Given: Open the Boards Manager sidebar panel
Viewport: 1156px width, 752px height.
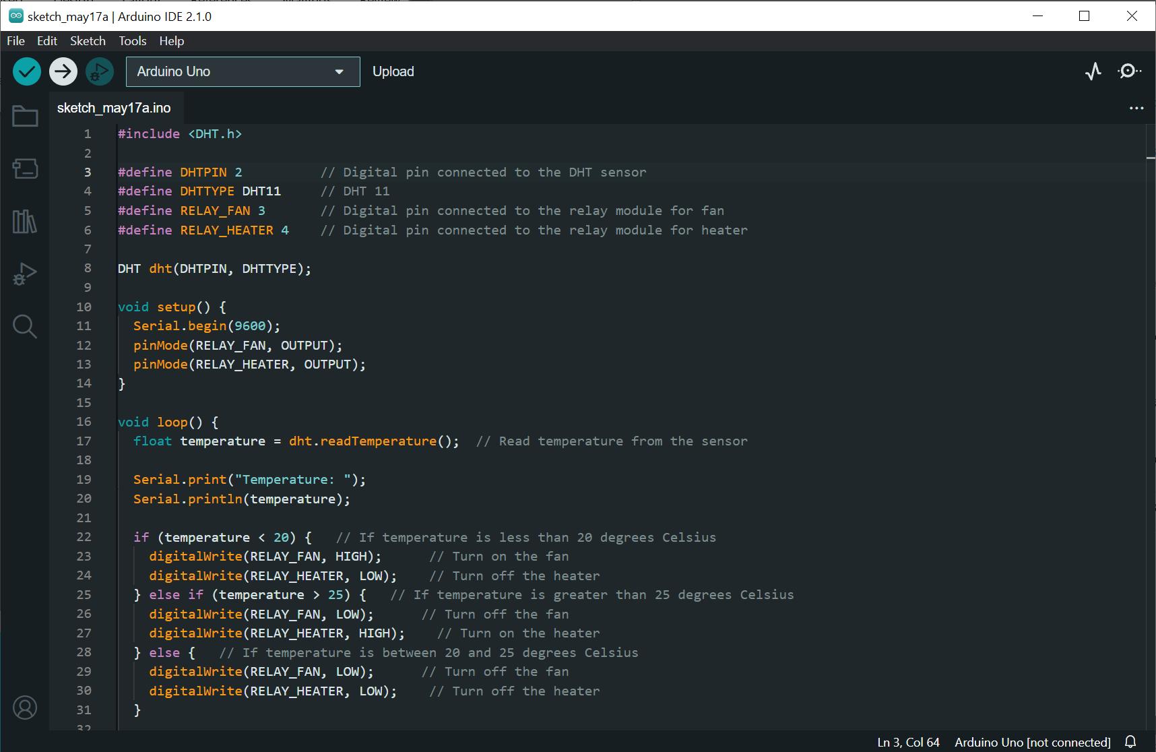Looking at the screenshot, I should tap(25, 168).
